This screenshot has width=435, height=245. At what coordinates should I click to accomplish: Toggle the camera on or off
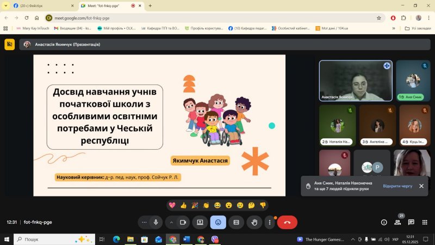(183, 222)
